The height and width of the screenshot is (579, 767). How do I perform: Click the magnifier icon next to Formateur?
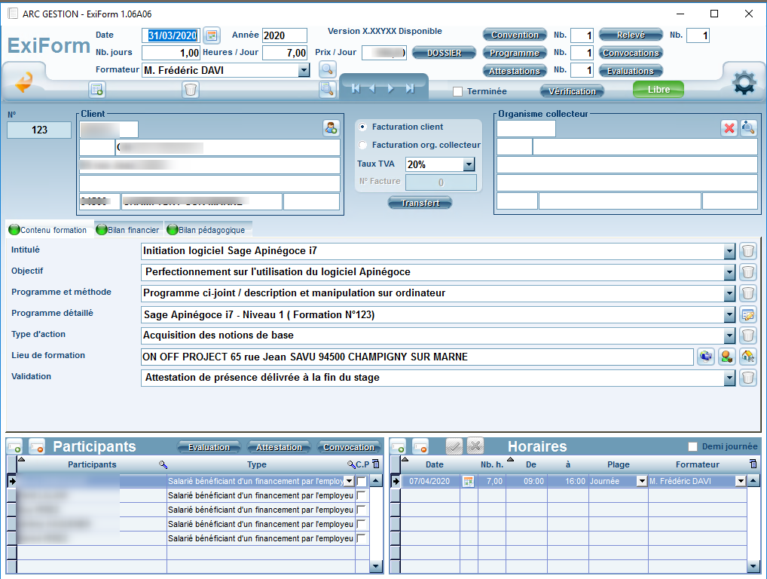point(326,70)
